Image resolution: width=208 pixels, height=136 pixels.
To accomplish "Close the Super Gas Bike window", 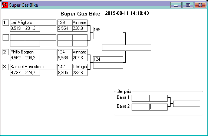I will click(200, 5).
